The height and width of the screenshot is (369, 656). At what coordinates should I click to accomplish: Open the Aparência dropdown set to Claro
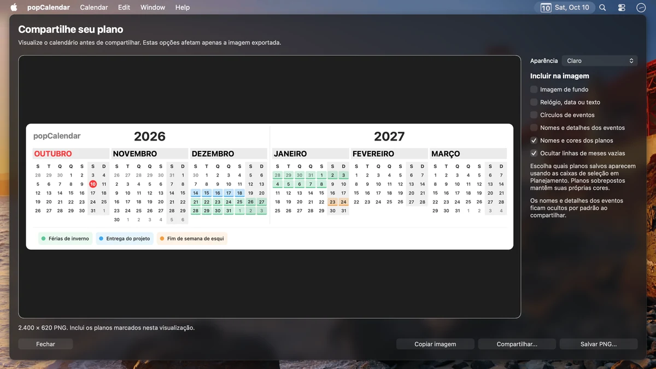600,61
